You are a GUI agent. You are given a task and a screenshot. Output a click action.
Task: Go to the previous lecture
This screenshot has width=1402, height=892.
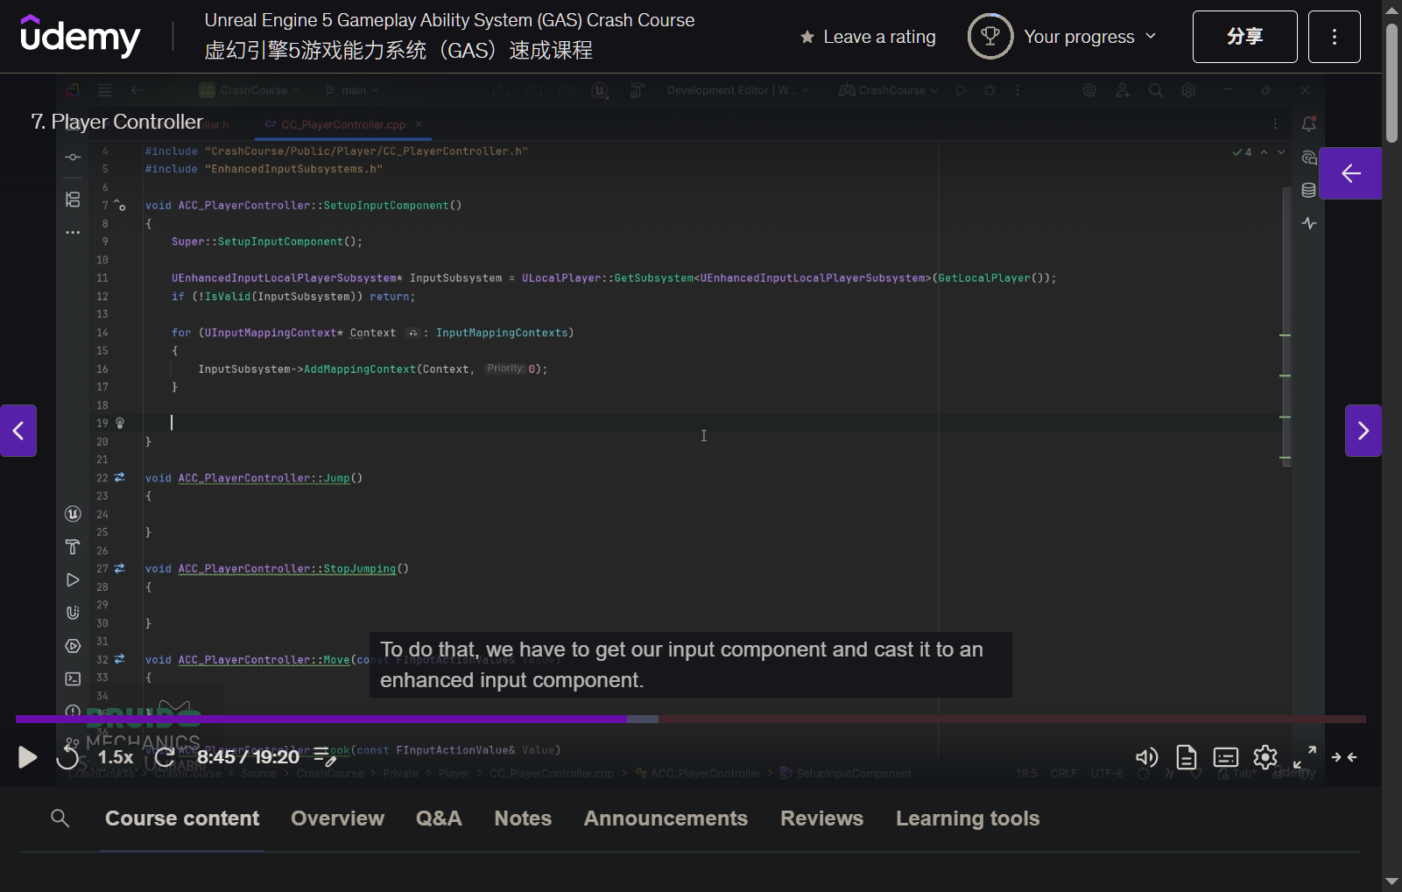[x=18, y=431]
